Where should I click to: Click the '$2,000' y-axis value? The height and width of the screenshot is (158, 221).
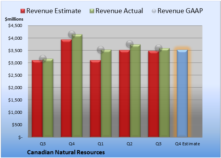click(x=15, y=88)
